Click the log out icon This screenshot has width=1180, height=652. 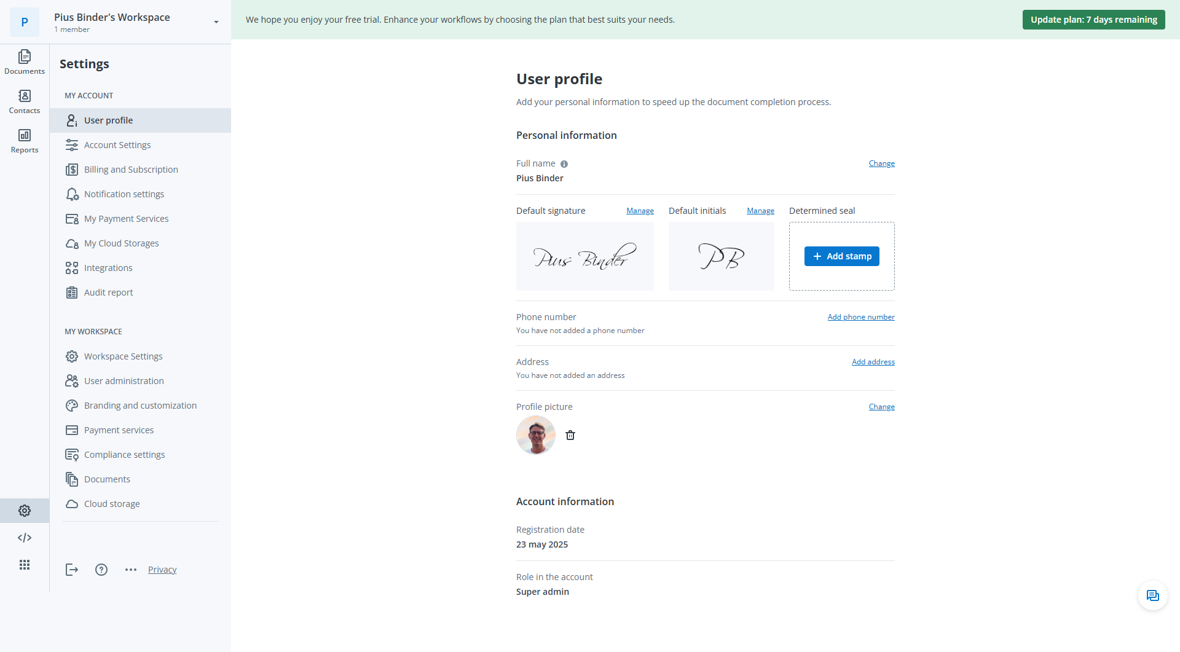[x=72, y=570]
